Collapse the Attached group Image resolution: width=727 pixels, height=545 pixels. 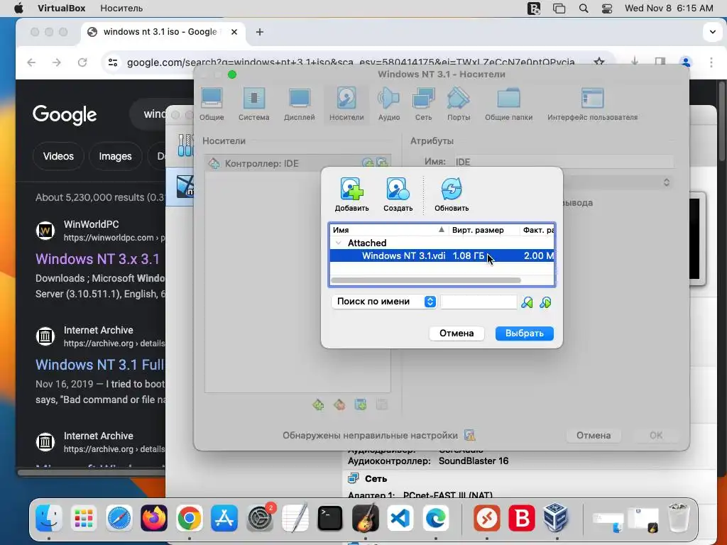pyautogui.click(x=339, y=243)
